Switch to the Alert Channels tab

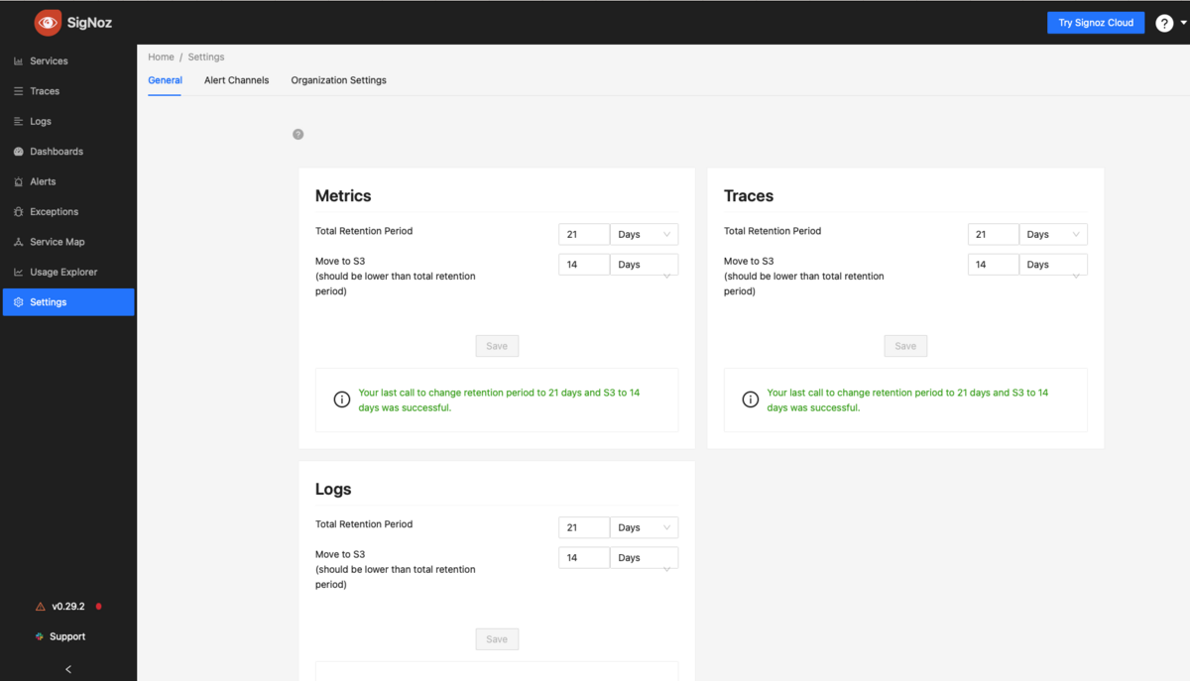click(x=236, y=80)
